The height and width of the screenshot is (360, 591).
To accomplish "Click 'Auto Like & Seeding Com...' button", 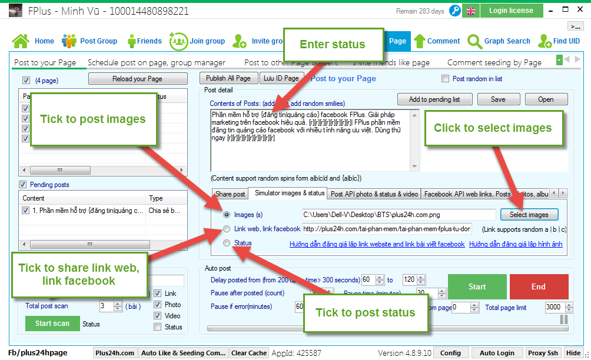I will [183, 353].
